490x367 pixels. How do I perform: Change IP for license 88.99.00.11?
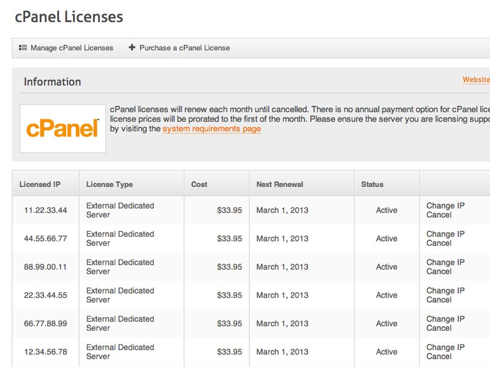click(x=445, y=262)
